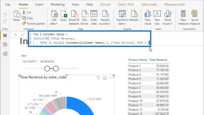Click the OK 0.94M chart label
Image resolution: width=204 pixels, height=115 pixels.
coord(44,96)
